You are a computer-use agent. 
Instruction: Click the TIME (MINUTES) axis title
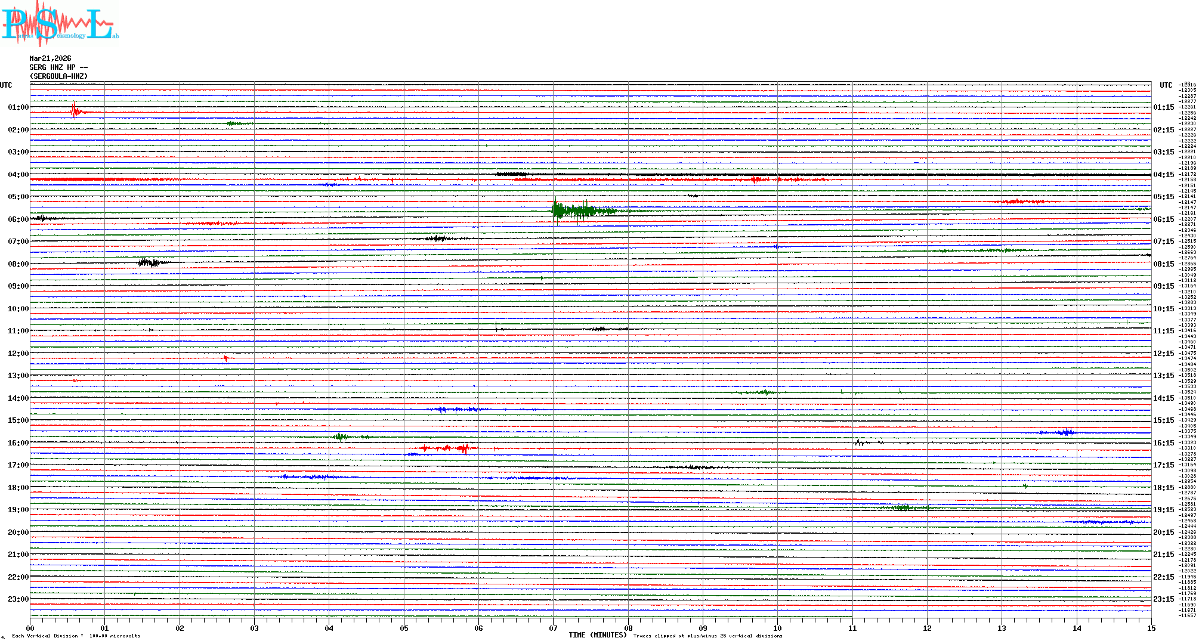point(598,635)
